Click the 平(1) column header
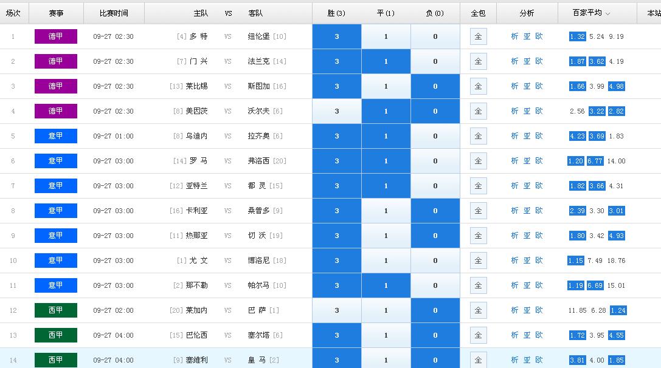Image resolution: width=661 pixels, height=368 pixels. (386, 13)
